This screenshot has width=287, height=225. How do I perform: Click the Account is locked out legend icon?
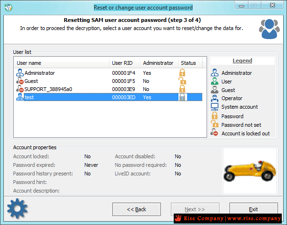tap(214, 133)
